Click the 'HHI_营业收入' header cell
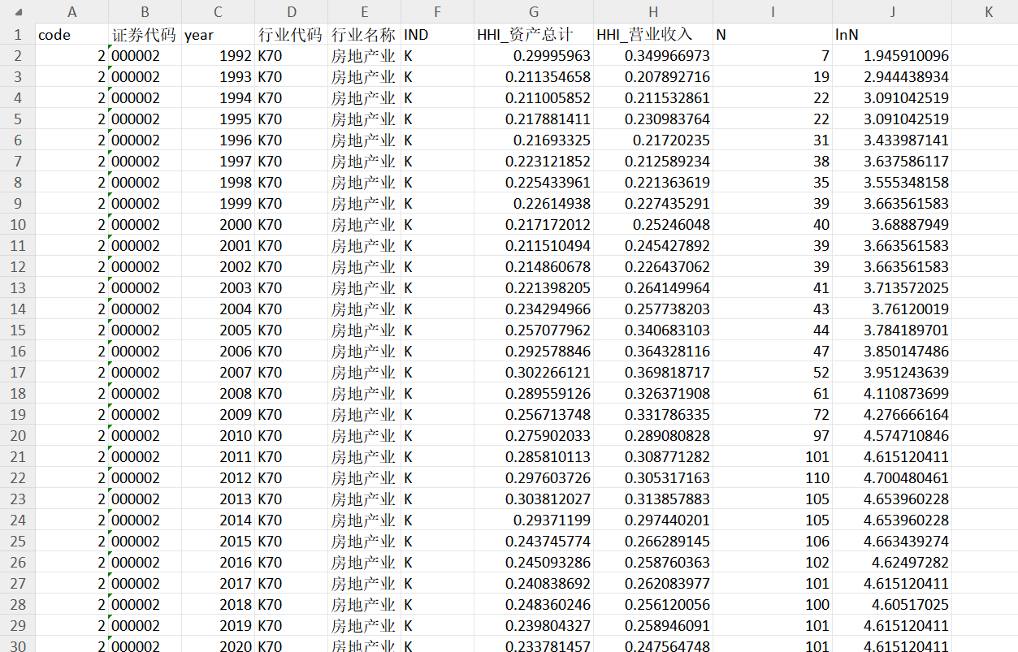 pos(653,35)
